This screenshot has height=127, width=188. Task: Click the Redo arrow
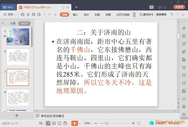pos(50,14)
